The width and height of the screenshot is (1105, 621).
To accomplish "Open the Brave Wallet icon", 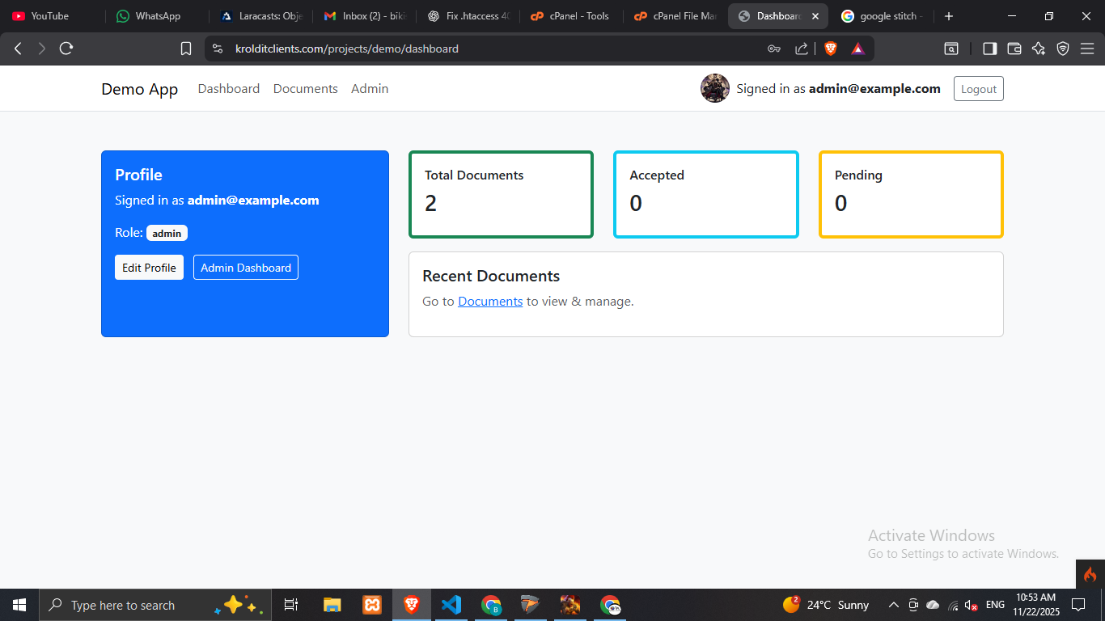I will click(x=1014, y=49).
